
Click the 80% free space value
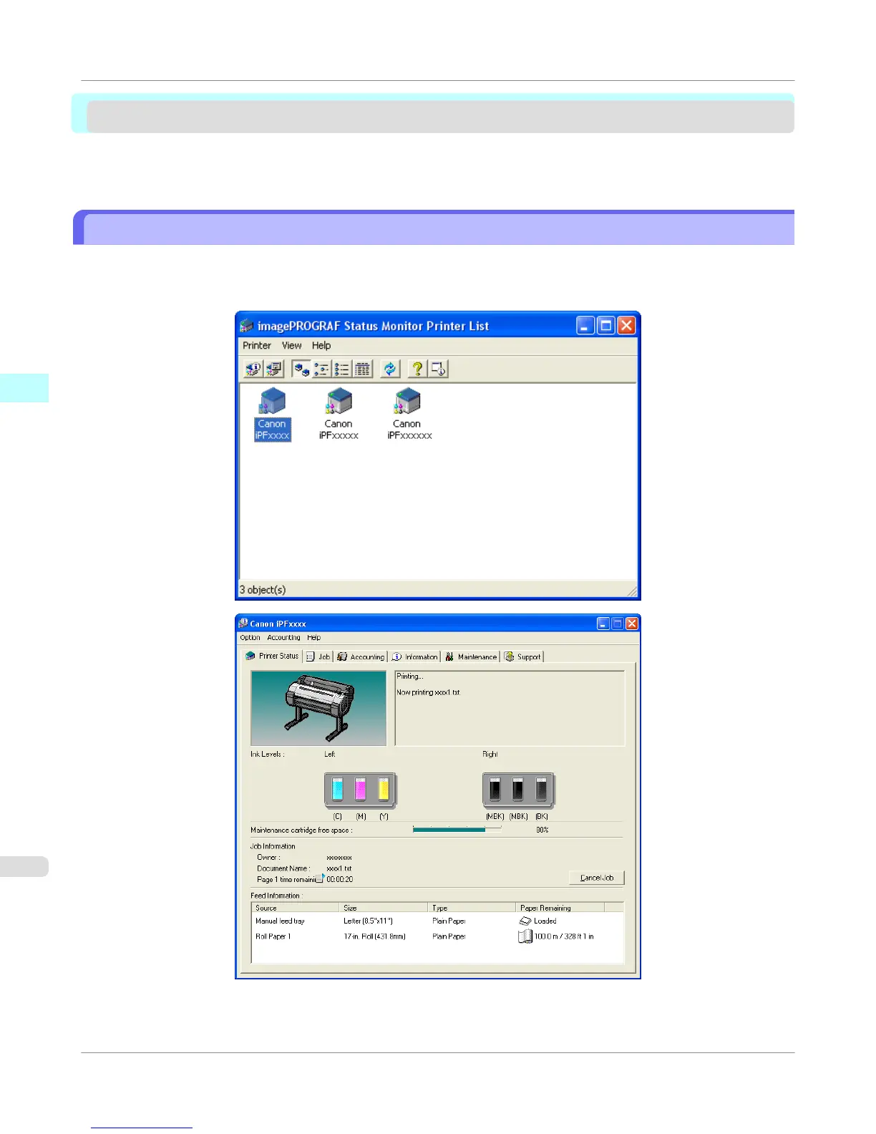542,830
